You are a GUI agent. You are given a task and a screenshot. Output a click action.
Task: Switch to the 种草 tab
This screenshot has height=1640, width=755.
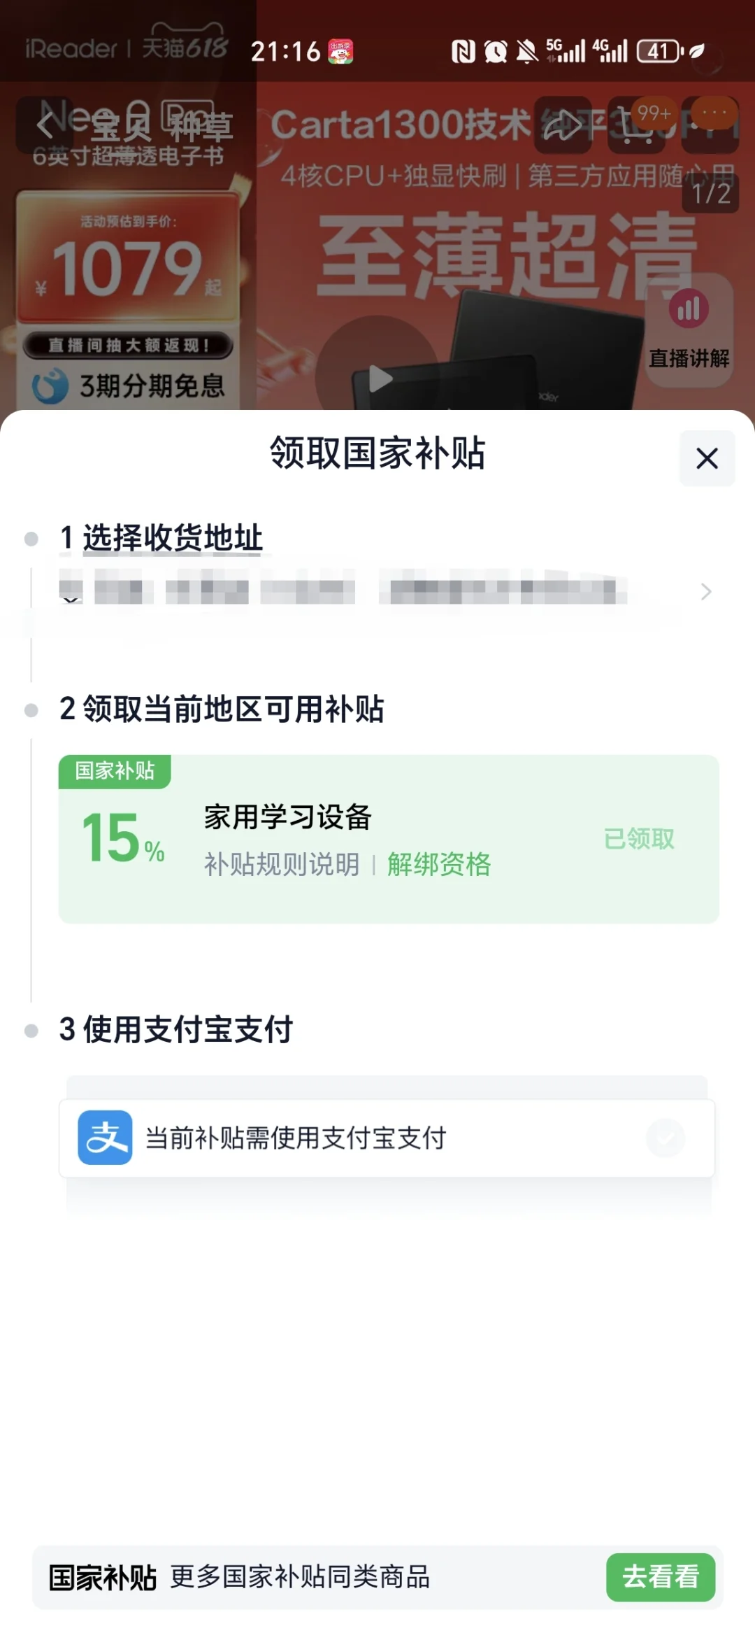201,127
